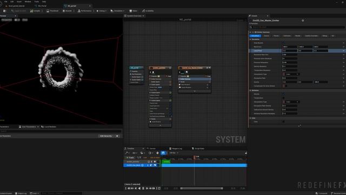Click the Compile toolbar button
This screenshot has width=346, height=195.
tap(35, 11)
